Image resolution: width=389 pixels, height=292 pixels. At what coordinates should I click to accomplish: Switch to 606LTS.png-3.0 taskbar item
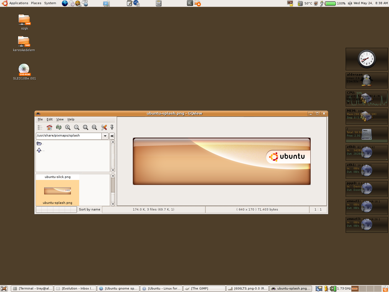248,289
